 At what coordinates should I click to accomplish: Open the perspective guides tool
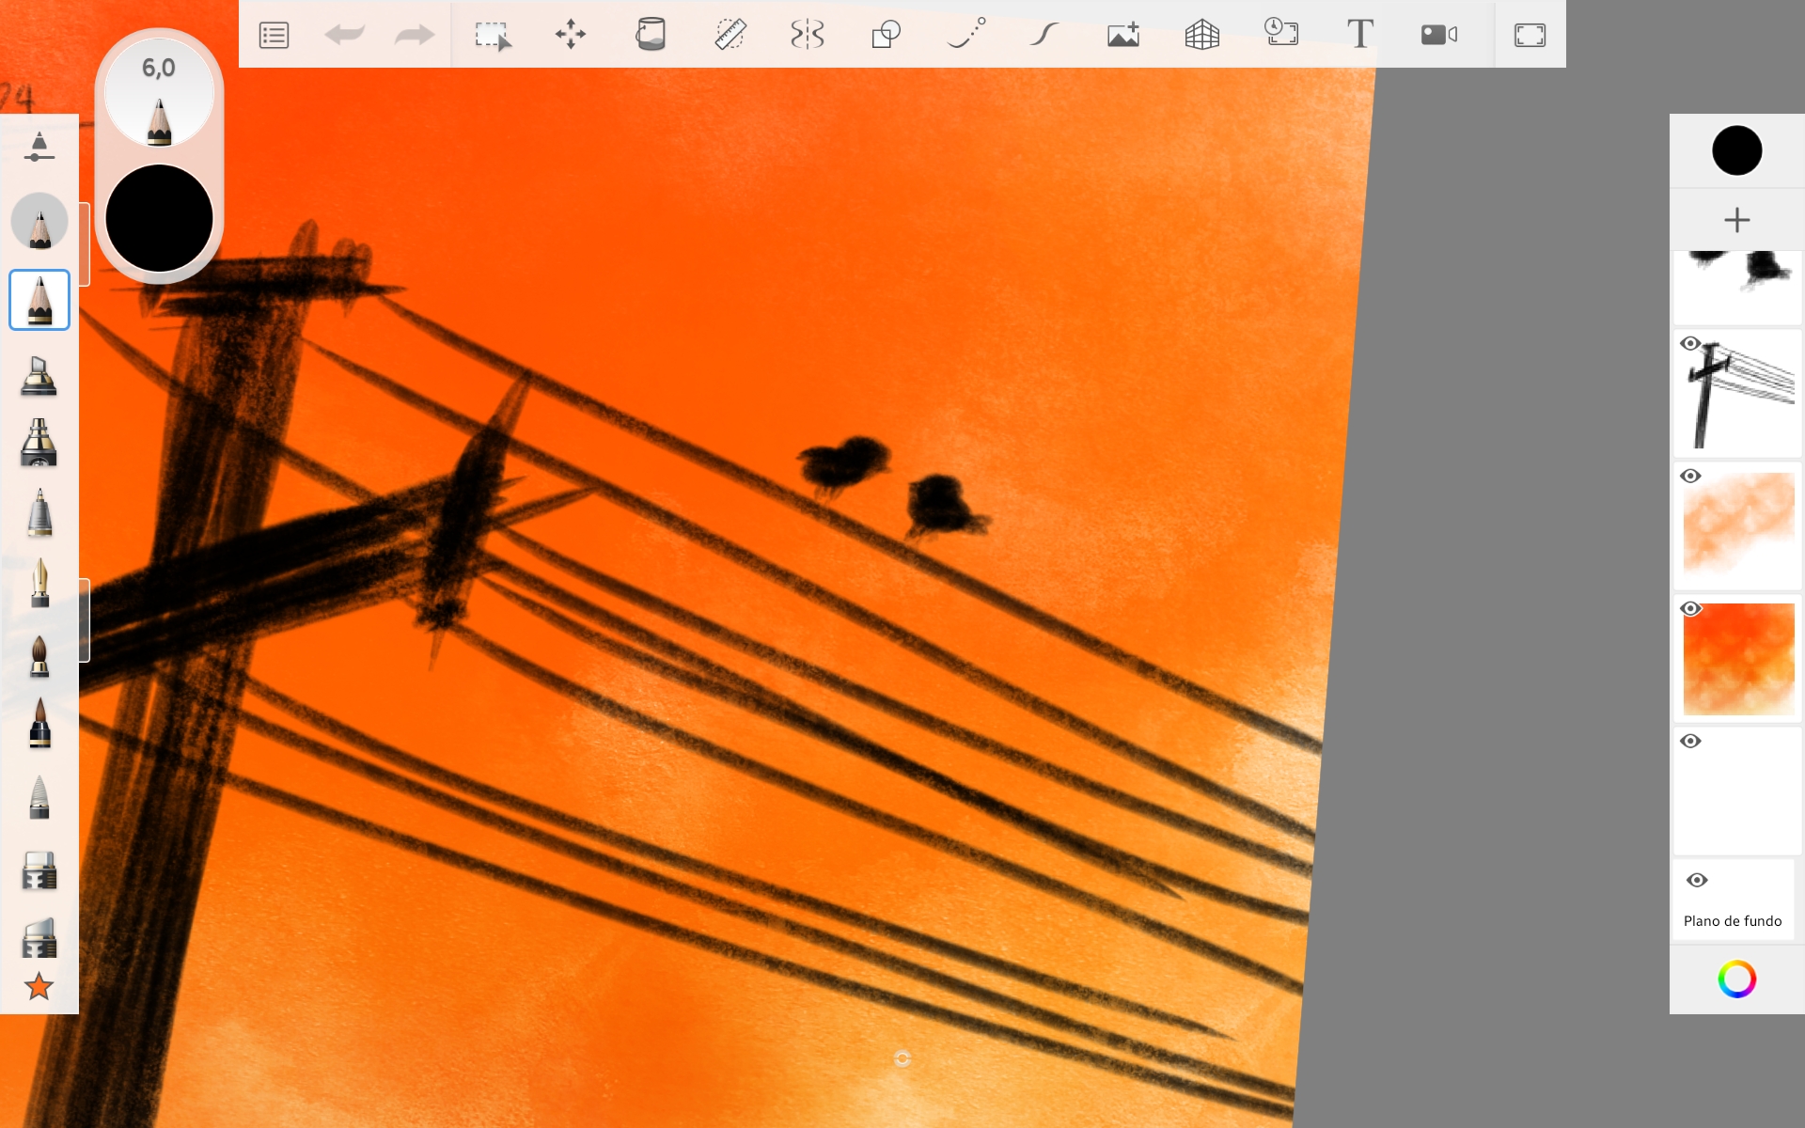[1201, 36]
